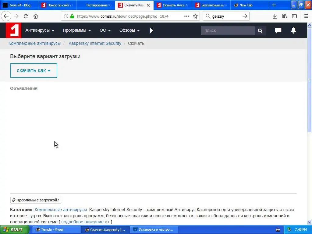Click the Windows start button
Viewport: 312px width, 234px height.
point(15,230)
